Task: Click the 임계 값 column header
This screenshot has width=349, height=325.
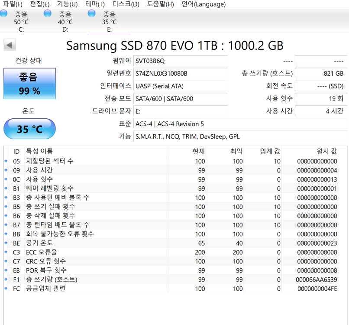Action: pos(263,151)
